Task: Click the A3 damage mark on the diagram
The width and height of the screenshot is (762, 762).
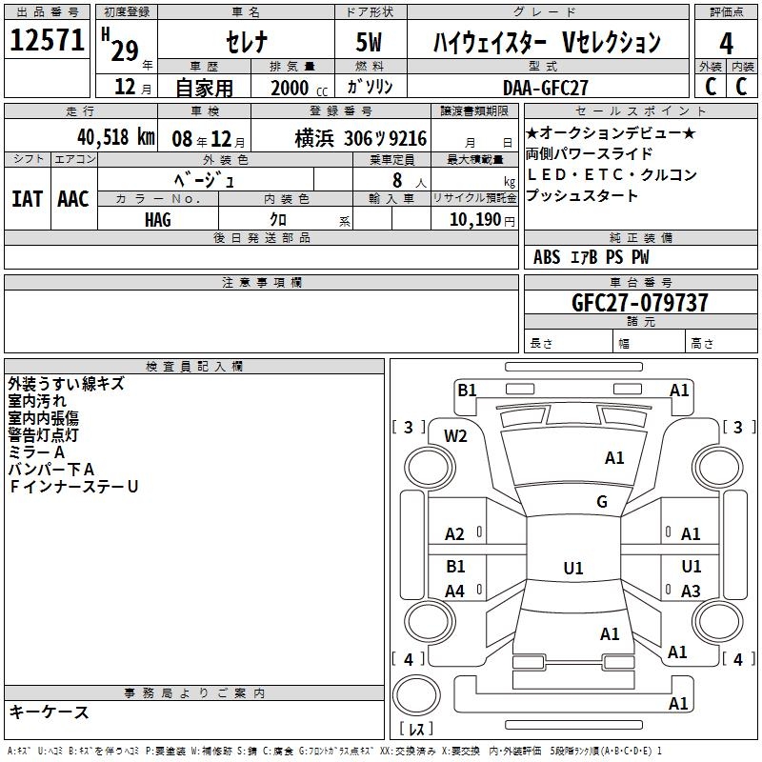Action: pos(691,592)
